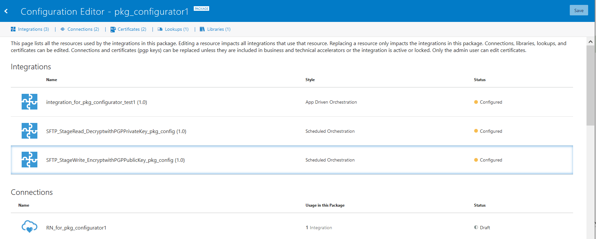Click the Libraries books icon in navigation bar
This screenshot has width=596, height=239.
[x=202, y=29]
